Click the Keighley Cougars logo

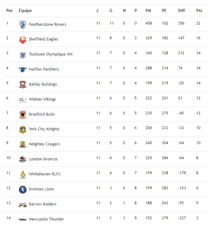pyautogui.click(x=22, y=144)
